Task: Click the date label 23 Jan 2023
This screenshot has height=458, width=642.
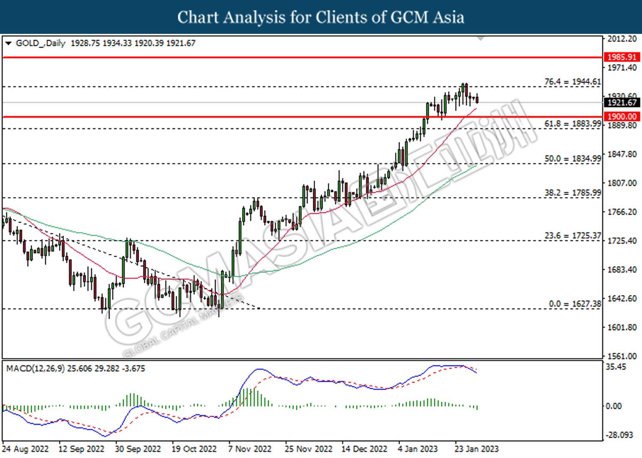Action: click(476, 449)
